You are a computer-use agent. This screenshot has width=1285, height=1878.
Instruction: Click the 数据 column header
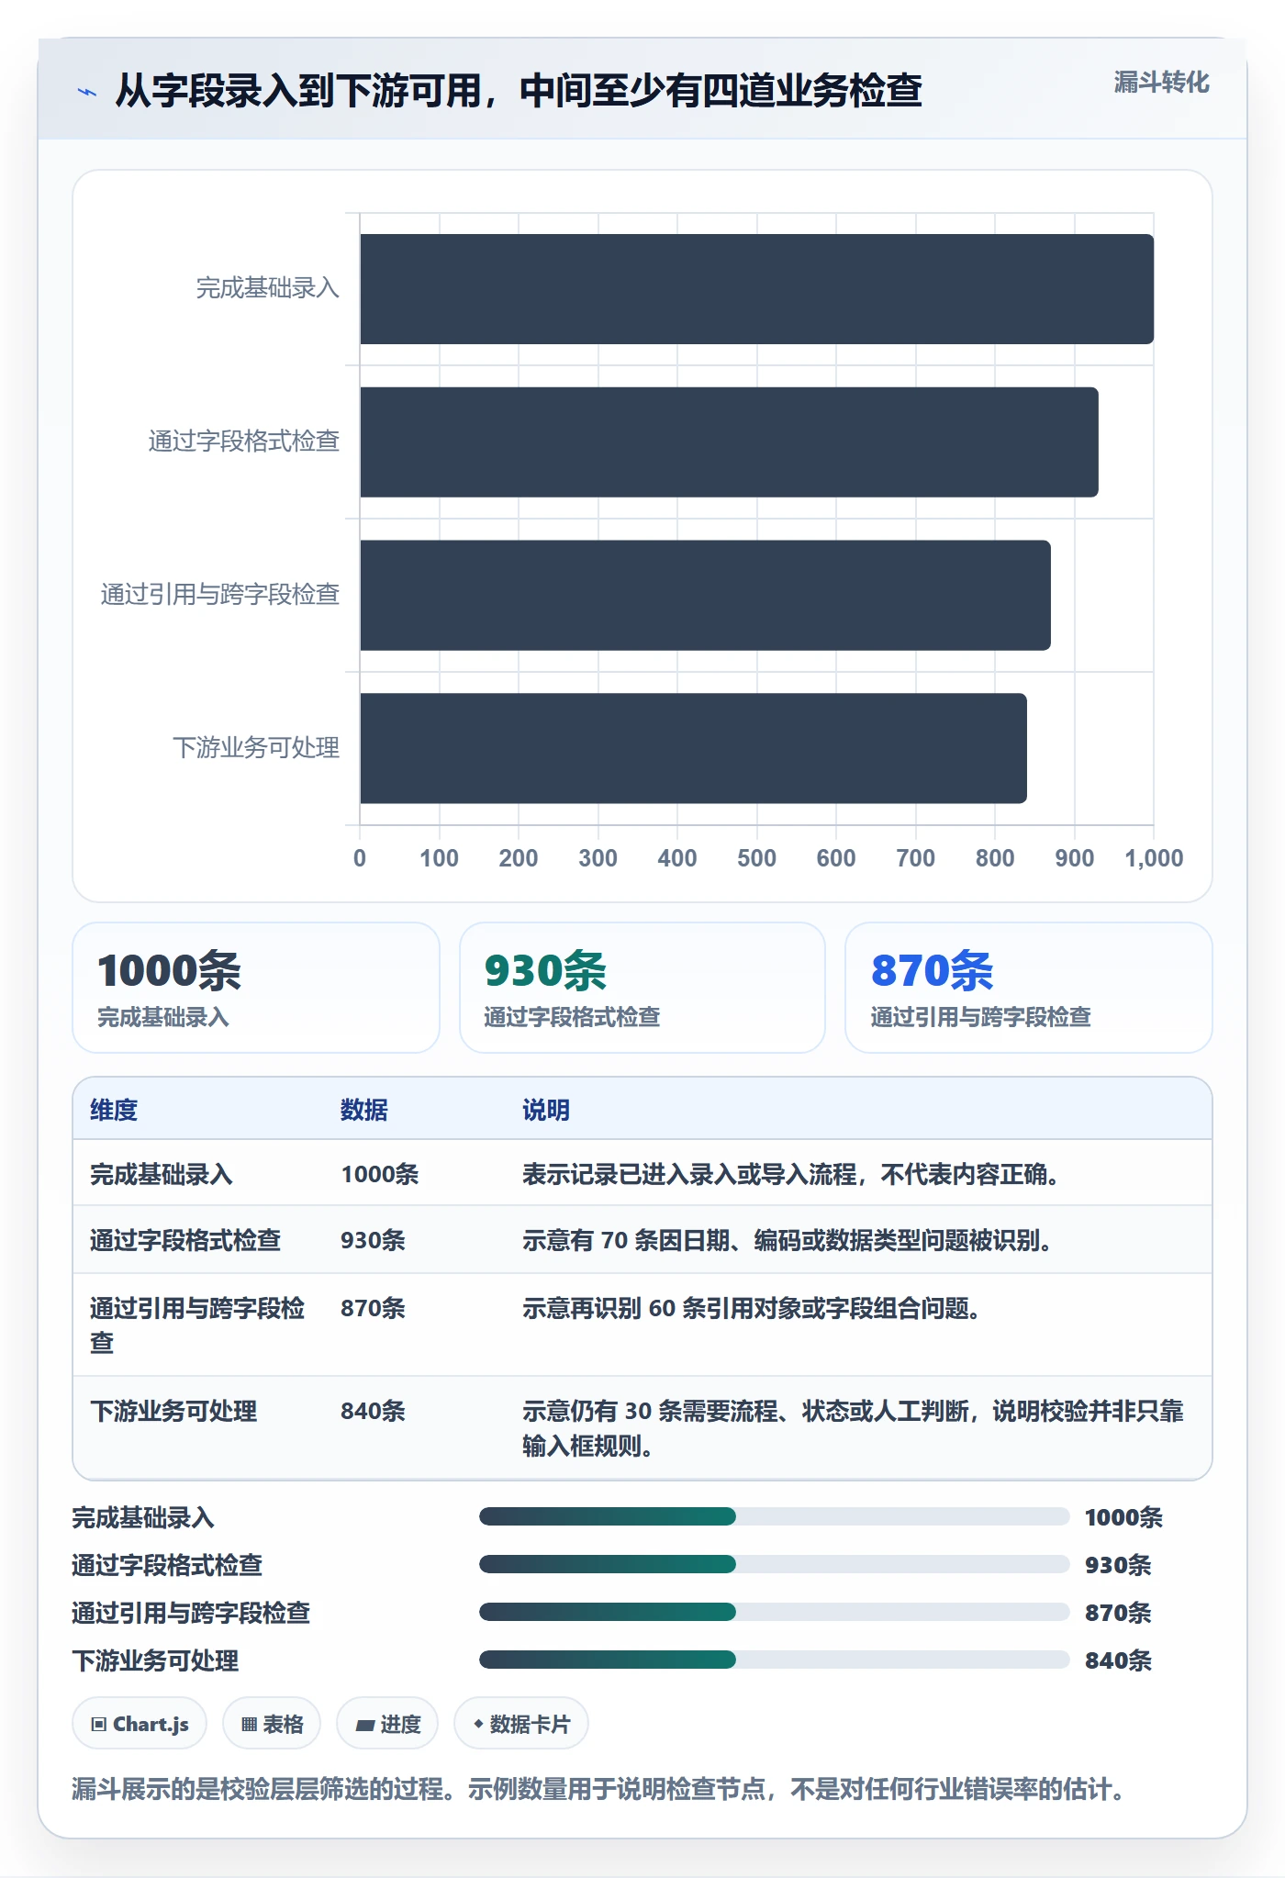point(364,1110)
